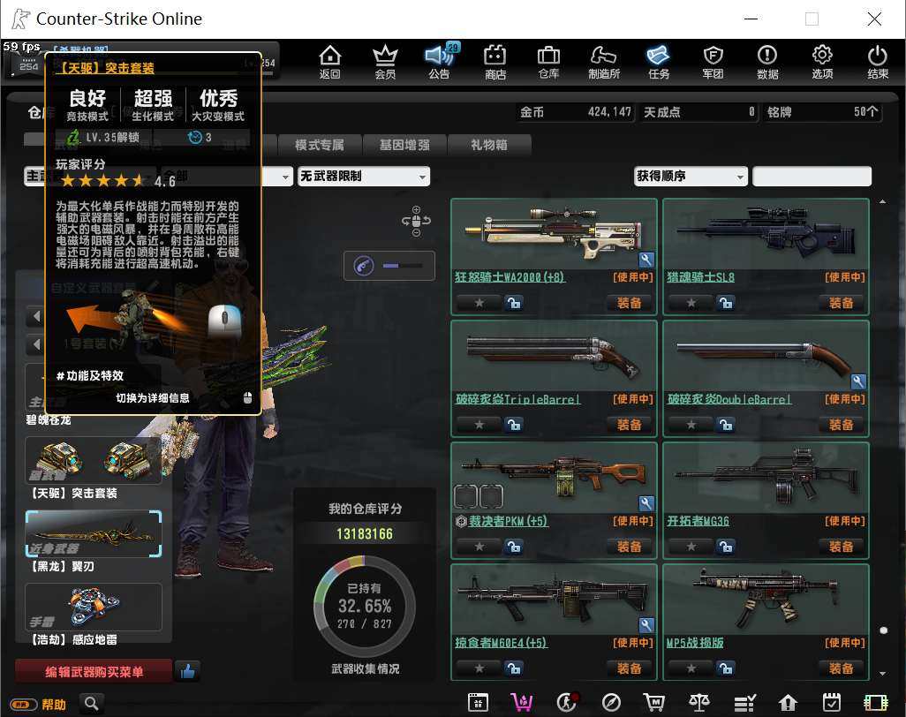Toggle favorite star on 狂怒骑士WA2000 (+8)

pyautogui.click(x=479, y=303)
